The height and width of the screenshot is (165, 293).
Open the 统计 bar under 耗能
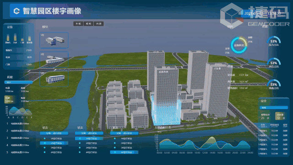pyautogui.click(x=18, y=82)
